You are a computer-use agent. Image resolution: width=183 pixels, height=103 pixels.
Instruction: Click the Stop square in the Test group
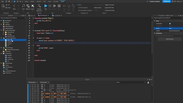click(59, 6)
